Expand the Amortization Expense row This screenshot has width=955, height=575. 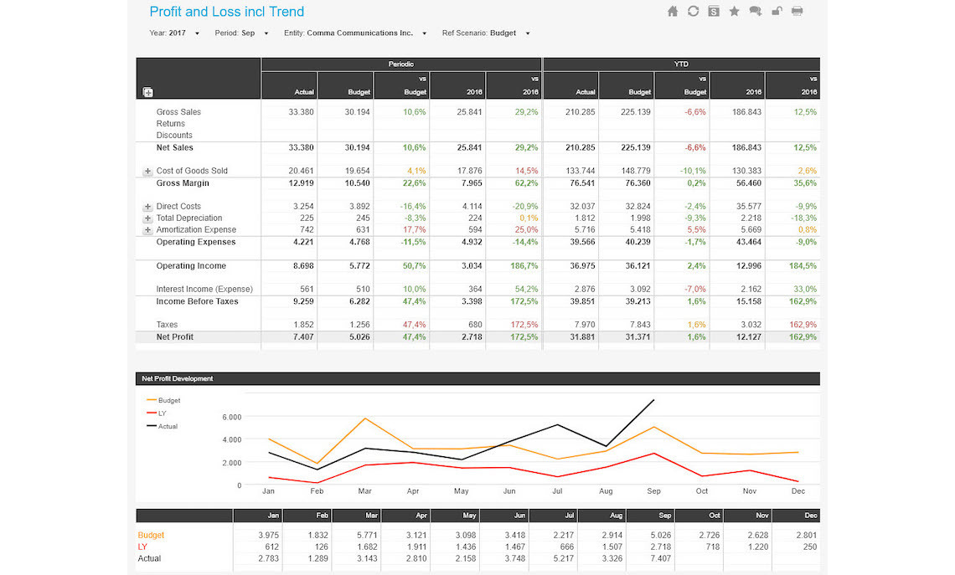pyautogui.click(x=147, y=230)
